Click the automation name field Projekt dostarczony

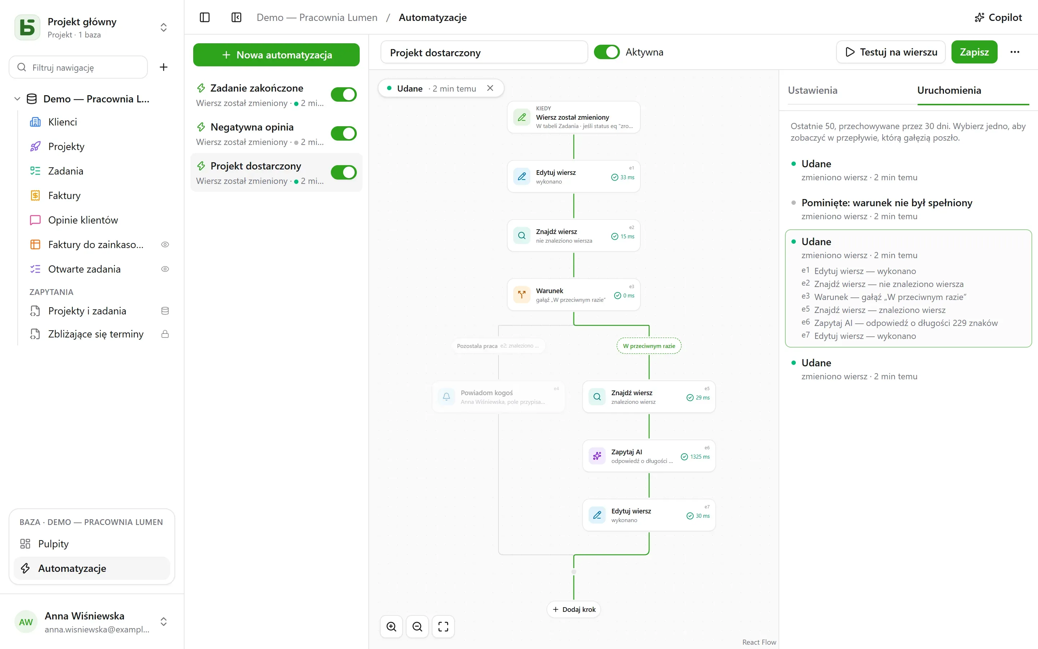coord(484,52)
